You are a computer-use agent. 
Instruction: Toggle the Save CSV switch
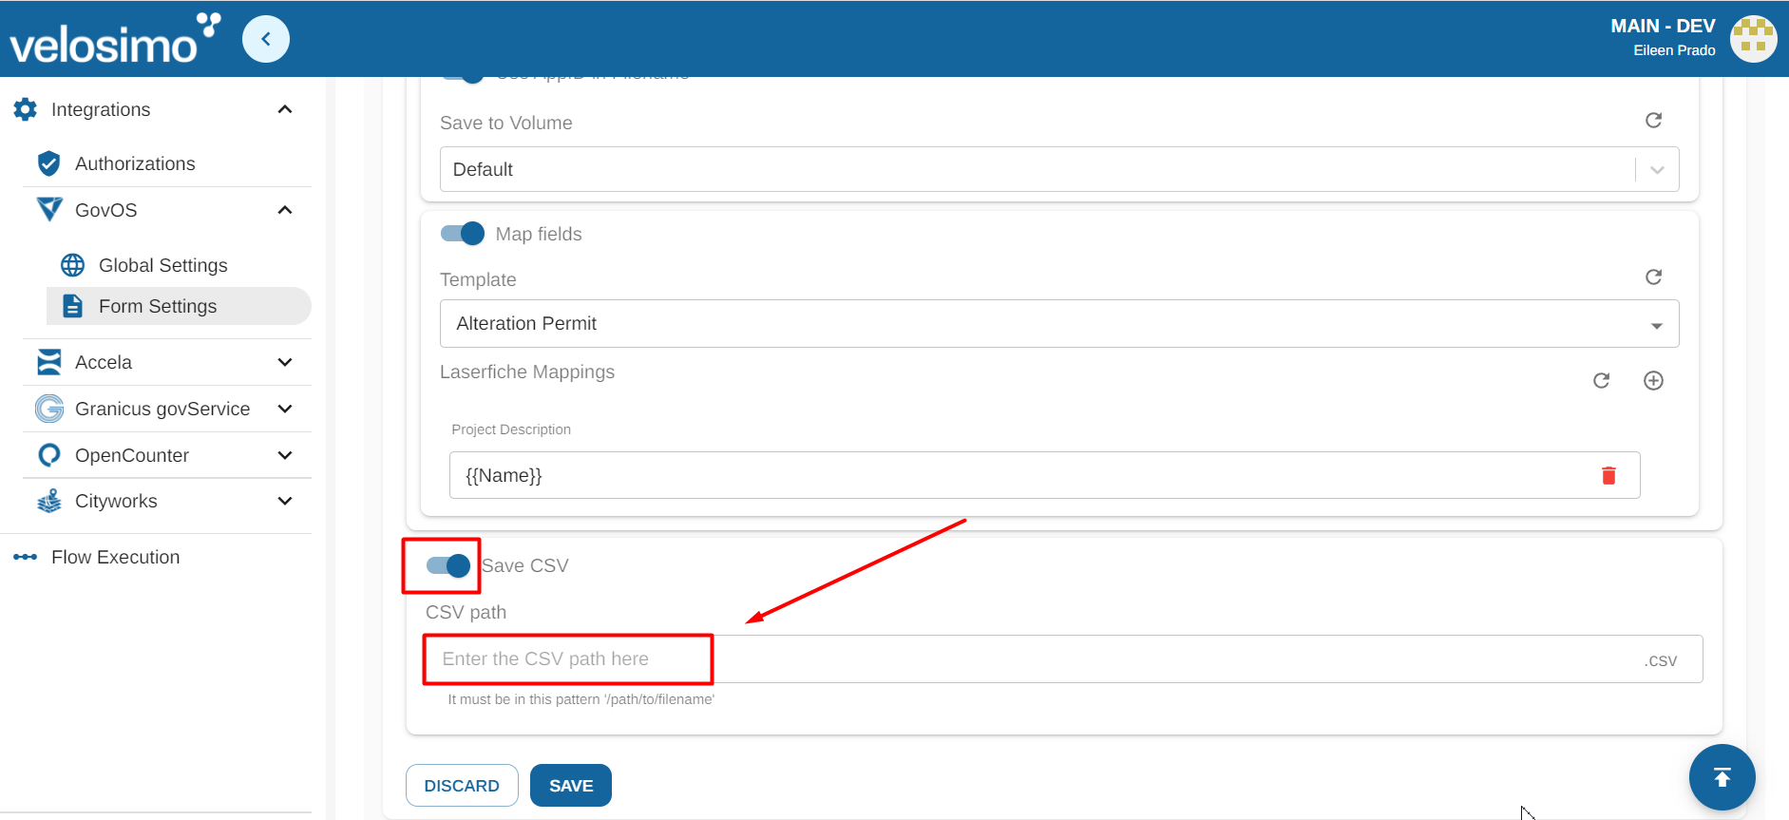click(x=448, y=565)
